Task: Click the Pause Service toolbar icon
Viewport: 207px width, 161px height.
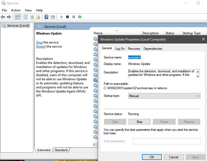Action: tap(74, 17)
